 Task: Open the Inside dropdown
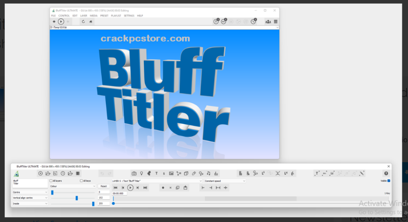(x=30, y=204)
